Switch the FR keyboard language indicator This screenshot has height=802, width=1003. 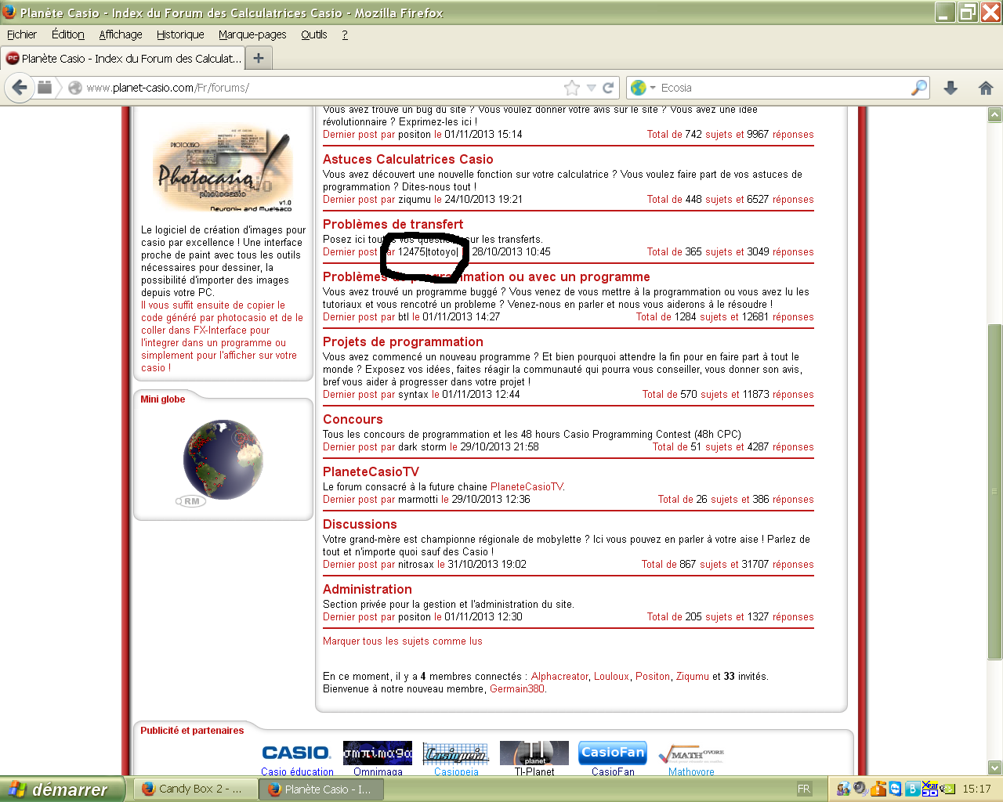click(x=804, y=789)
